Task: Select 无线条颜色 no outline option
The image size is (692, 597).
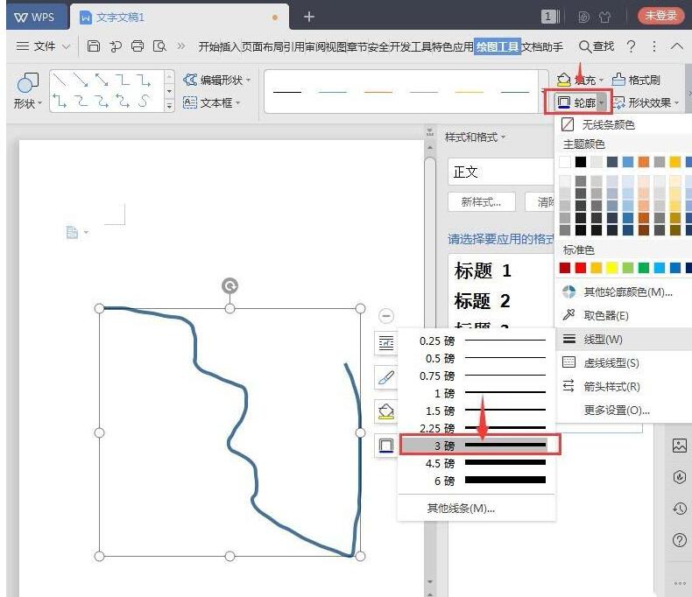Action: point(623,124)
